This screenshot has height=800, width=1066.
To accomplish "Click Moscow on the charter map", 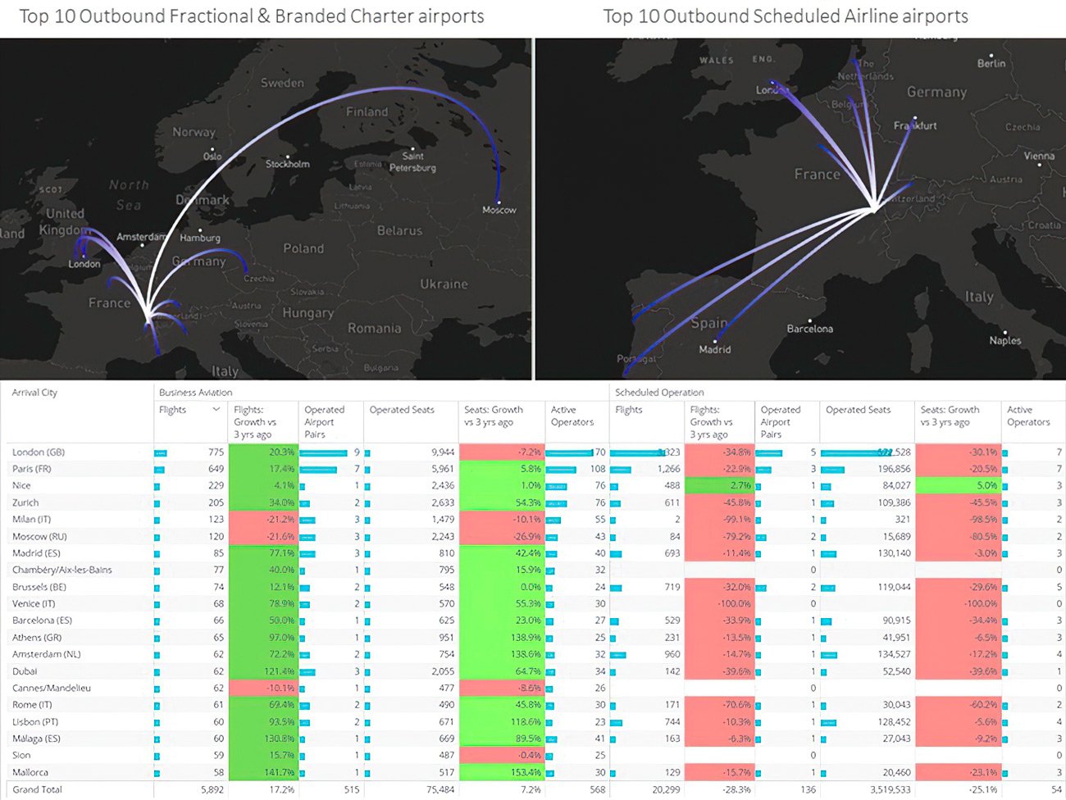I will [x=499, y=210].
